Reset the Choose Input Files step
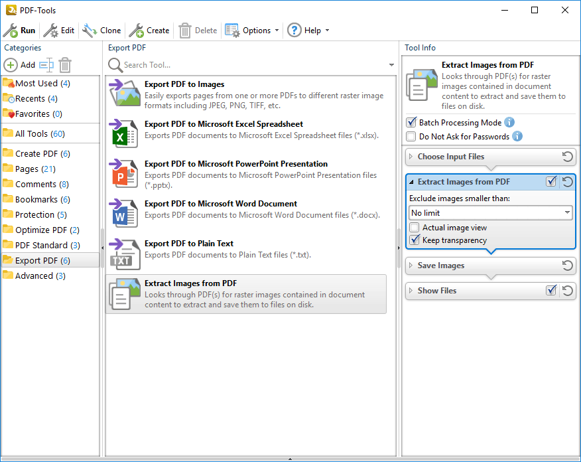This screenshot has height=462, width=581. pos(567,157)
